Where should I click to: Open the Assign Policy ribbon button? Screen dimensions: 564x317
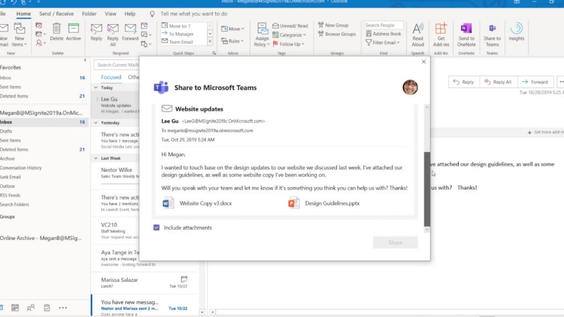coord(262,35)
